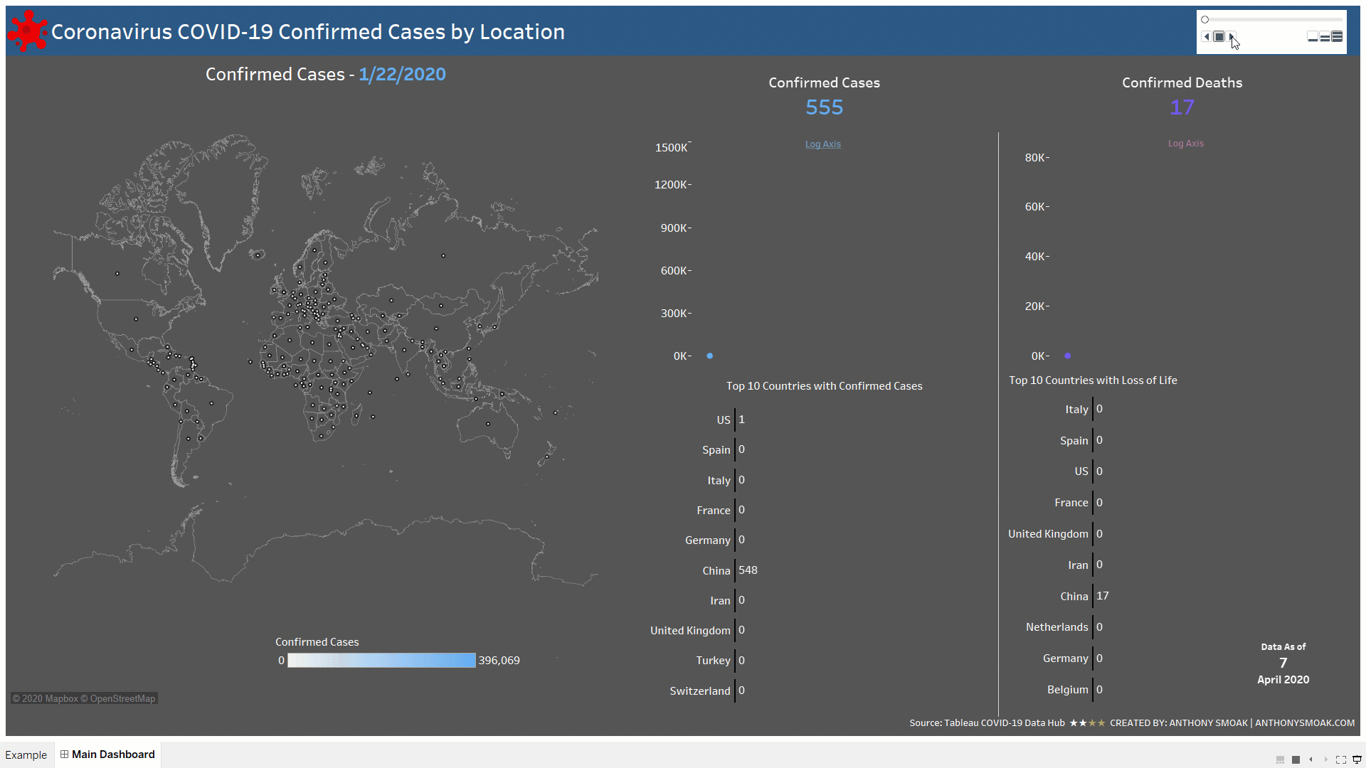Select the slowest playback speed icon
Image resolution: width=1366 pixels, height=768 pixels.
(1313, 36)
